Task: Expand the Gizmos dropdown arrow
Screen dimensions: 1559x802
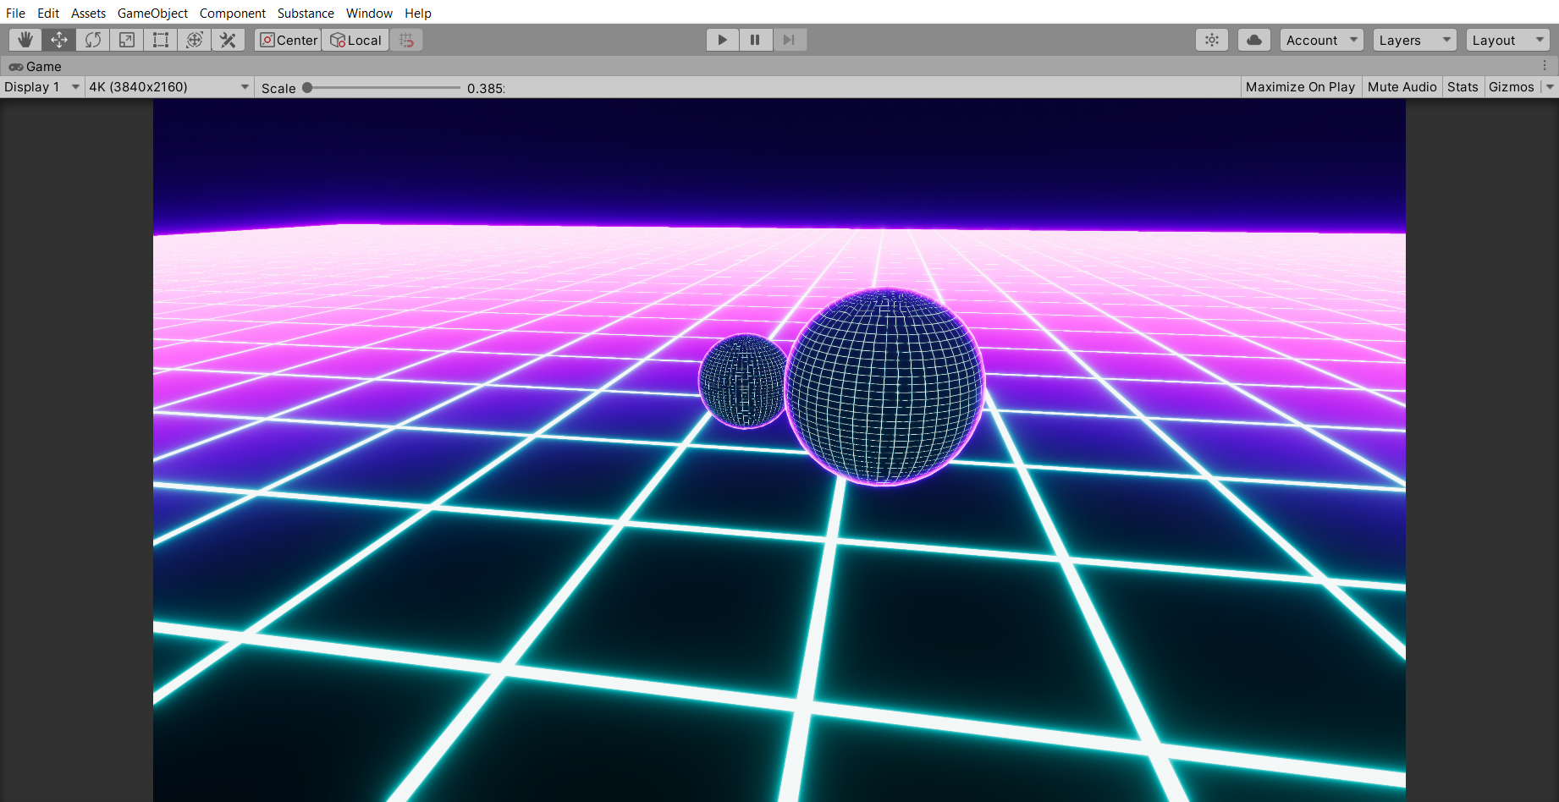Action: [x=1550, y=87]
